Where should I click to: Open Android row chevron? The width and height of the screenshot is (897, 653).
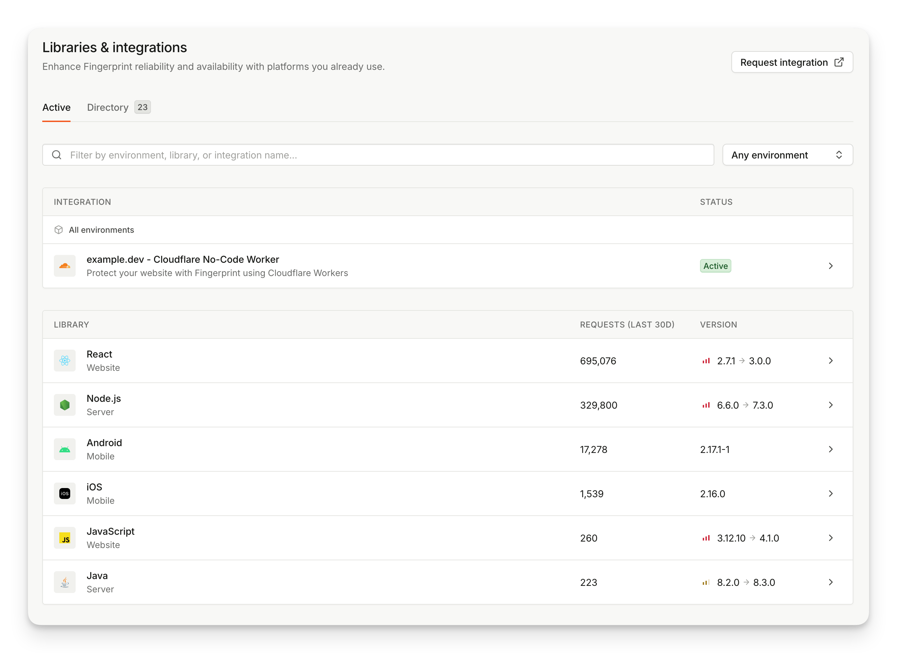point(831,449)
